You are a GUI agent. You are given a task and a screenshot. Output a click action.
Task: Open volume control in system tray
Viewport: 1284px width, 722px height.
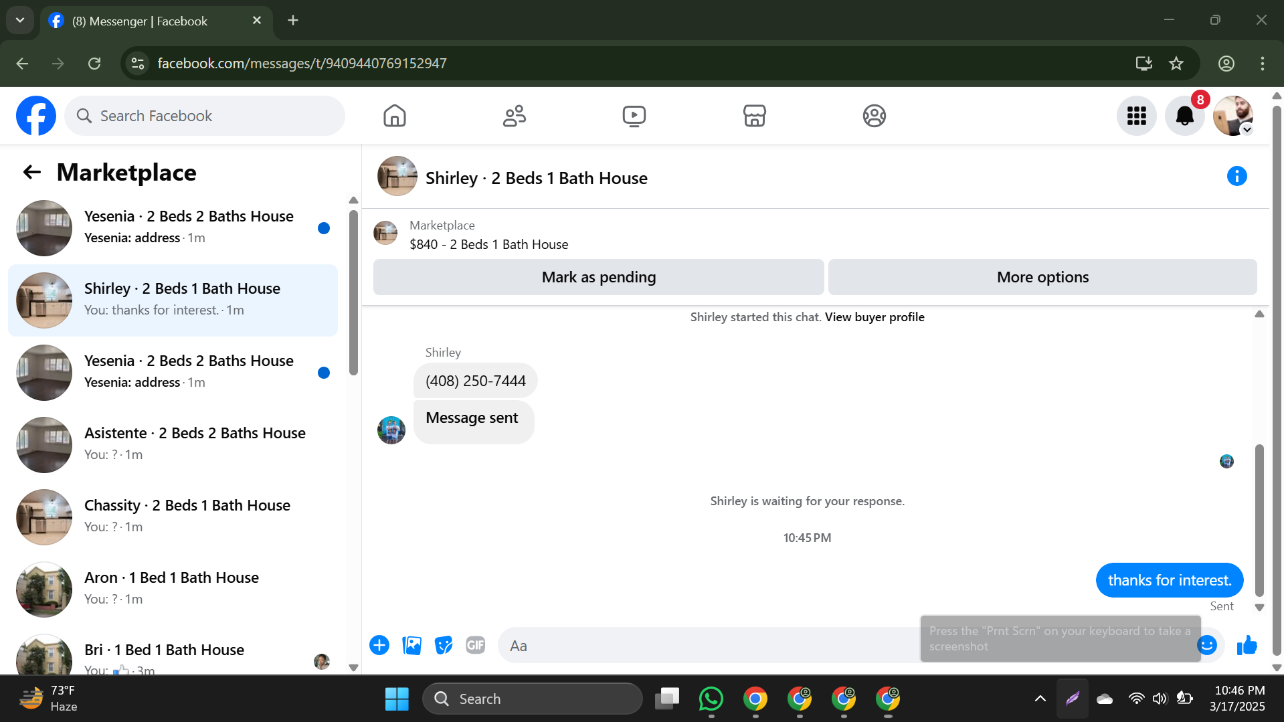1160,699
